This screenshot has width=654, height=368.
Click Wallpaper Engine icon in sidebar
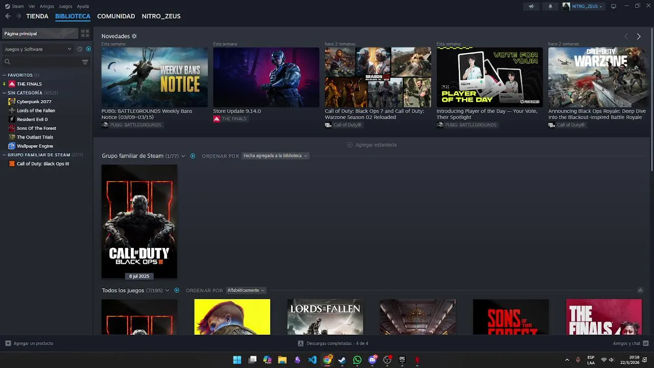click(12, 146)
